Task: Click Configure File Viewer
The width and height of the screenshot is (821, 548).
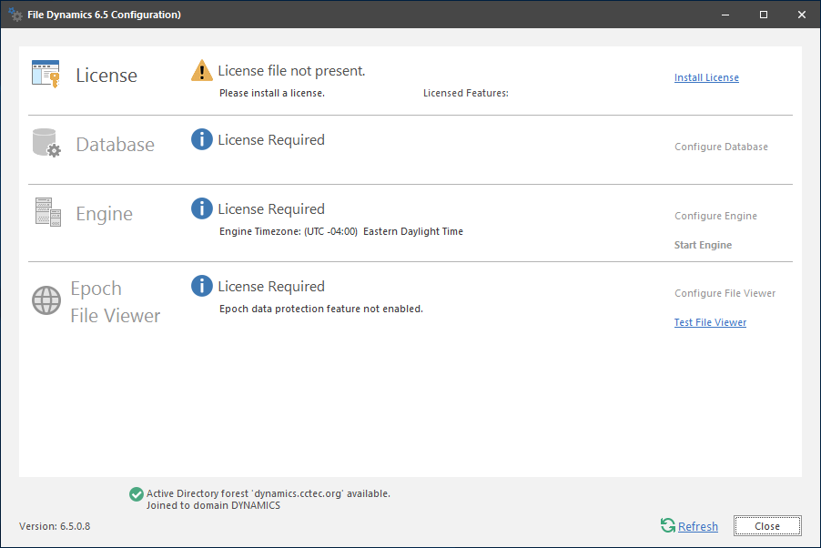Action: [725, 294]
